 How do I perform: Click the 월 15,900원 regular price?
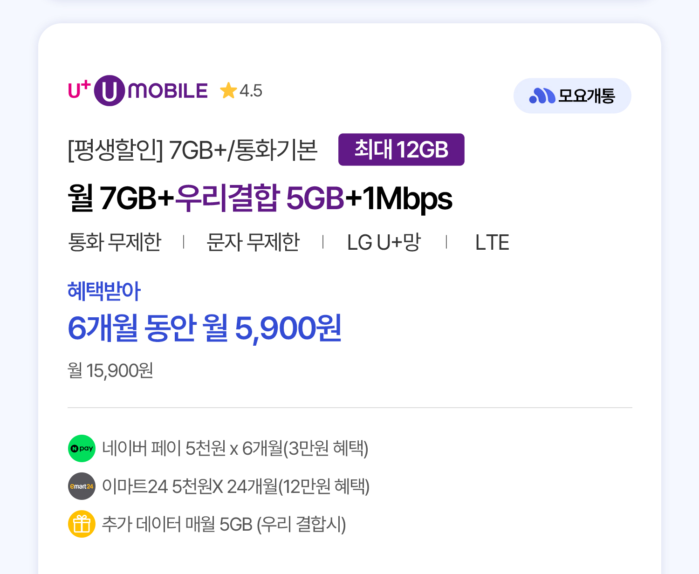pos(110,371)
